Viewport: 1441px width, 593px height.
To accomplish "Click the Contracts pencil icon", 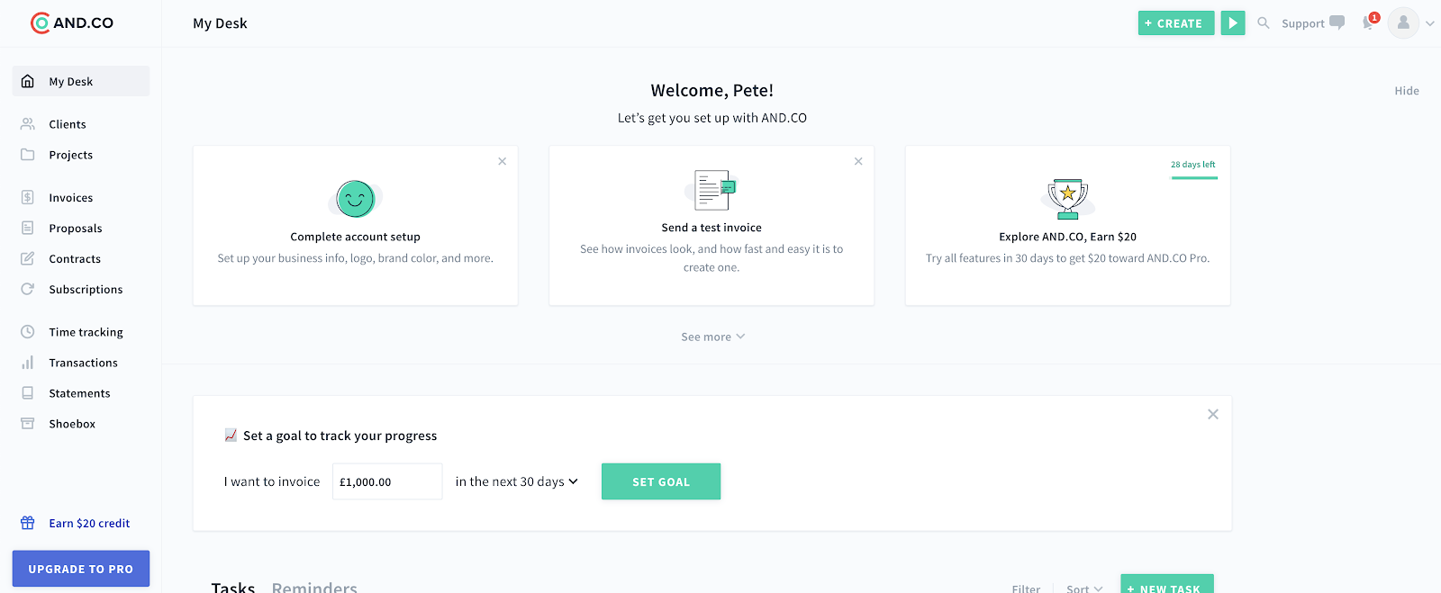I will (28, 258).
